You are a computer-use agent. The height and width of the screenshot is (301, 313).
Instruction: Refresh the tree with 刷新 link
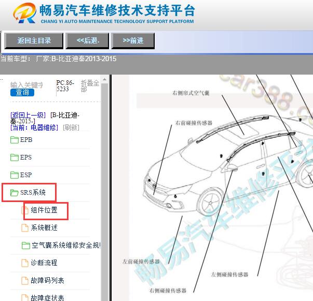[71, 127]
